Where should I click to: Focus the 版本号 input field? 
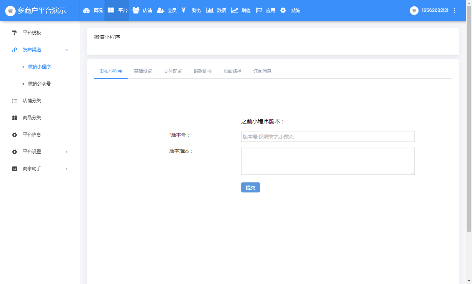[x=328, y=137]
